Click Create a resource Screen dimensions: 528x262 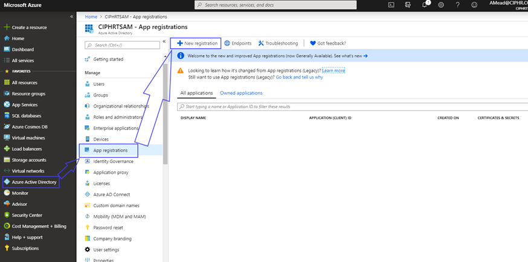(x=25, y=28)
